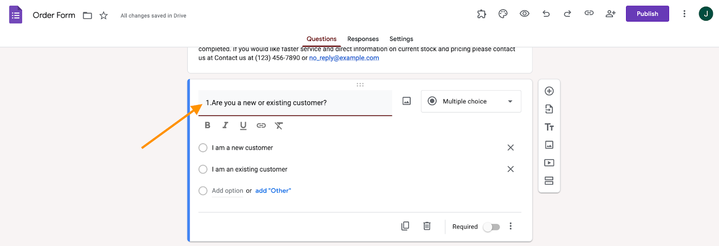Open question more options menu

pos(510,226)
